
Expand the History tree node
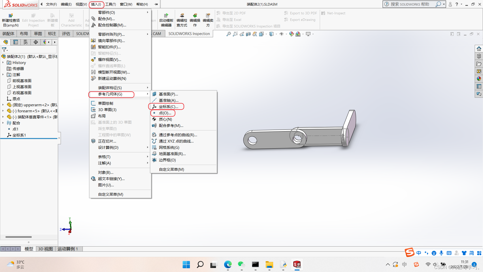click(3, 62)
